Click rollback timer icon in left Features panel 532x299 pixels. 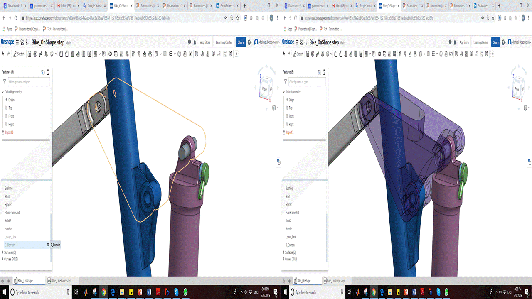[48, 72]
